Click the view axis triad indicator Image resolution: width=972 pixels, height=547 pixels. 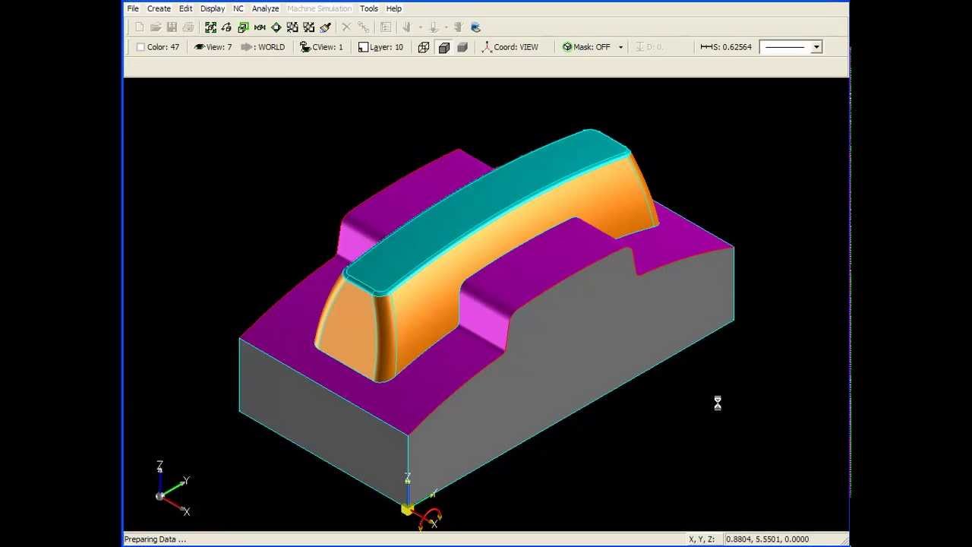(173, 489)
